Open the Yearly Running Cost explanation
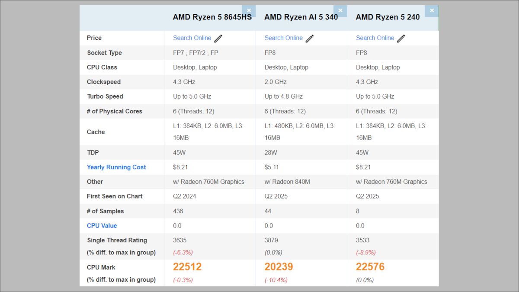 pyautogui.click(x=116, y=167)
